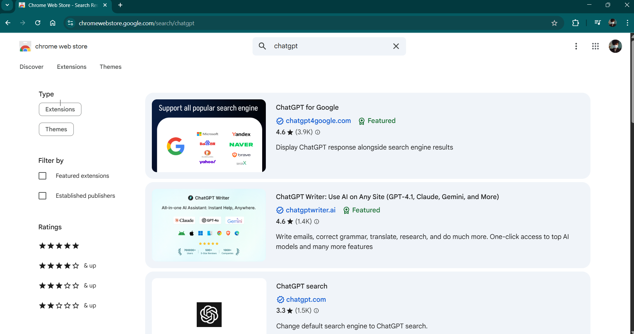Close the Chrome Web Store tab
634x334 pixels.
[x=105, y=5]
